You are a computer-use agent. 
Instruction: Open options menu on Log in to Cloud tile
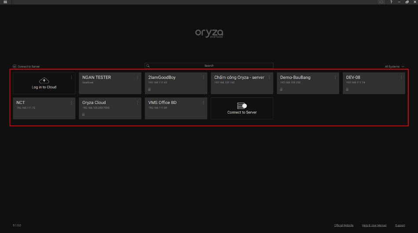(71, 77)
